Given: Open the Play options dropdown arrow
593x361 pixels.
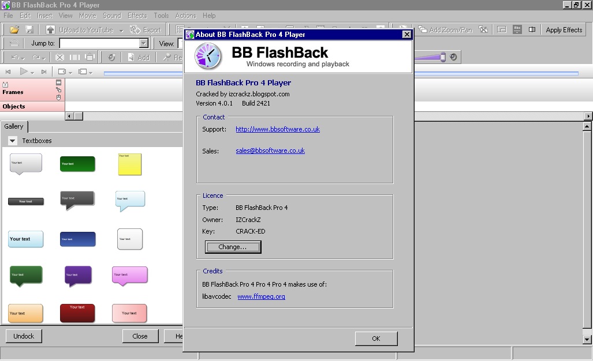Looking at the screenshot, I should (x=32, y=72).
